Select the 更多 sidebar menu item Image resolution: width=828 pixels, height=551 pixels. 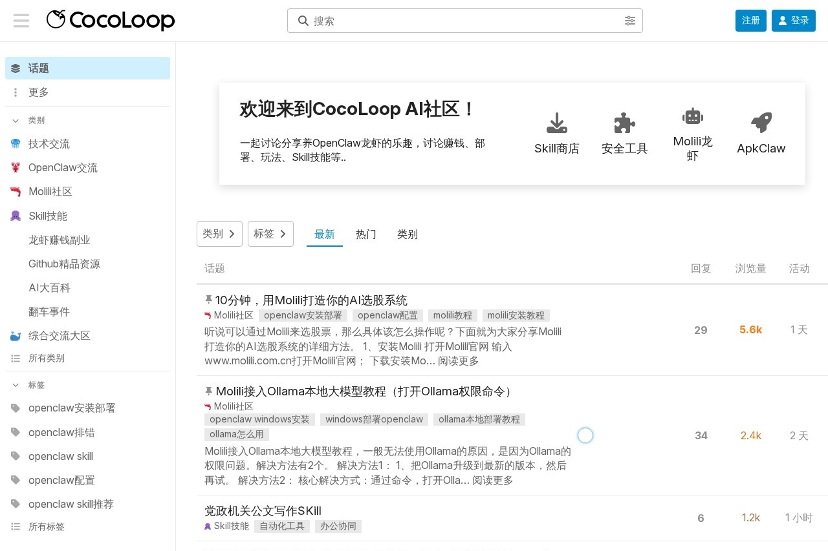[38, 92]
